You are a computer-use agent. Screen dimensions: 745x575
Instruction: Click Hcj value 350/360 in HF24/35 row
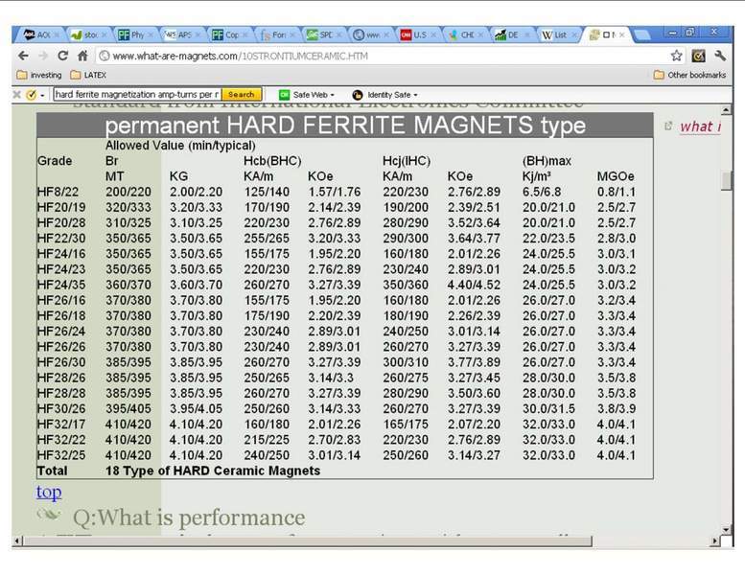(x=406, y=285)
